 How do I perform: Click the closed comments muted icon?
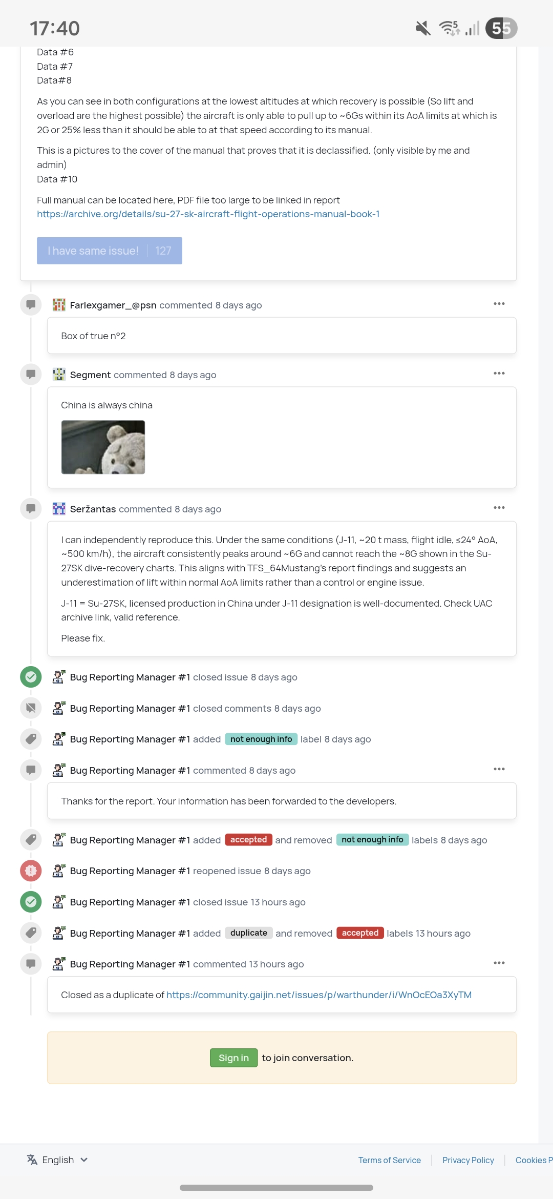coord(31,708)
